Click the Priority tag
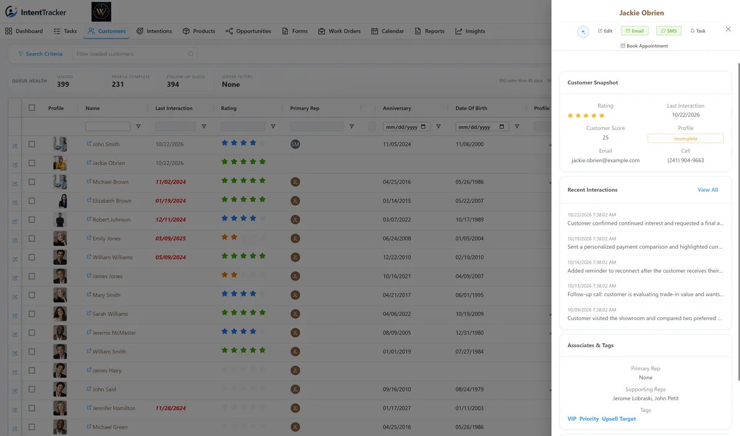The height and width of the screenshot is (436, 740). (x=589, y=419)
